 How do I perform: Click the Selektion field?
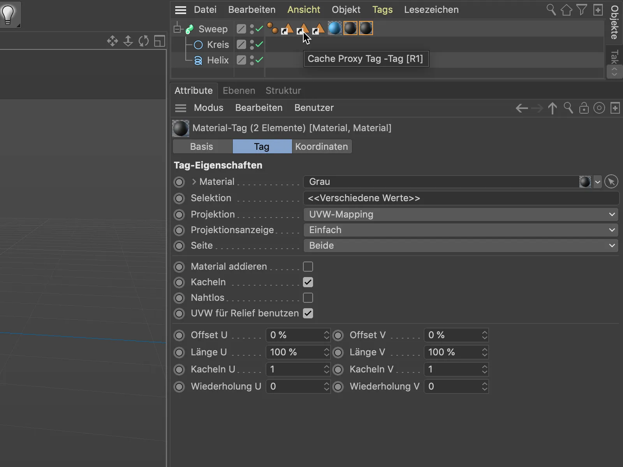coord(461,198)
